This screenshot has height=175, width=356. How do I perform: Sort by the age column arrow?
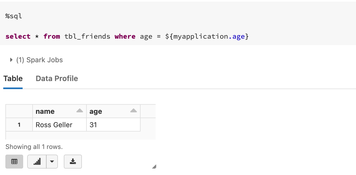pyautogui.click(x=134, y=111)
